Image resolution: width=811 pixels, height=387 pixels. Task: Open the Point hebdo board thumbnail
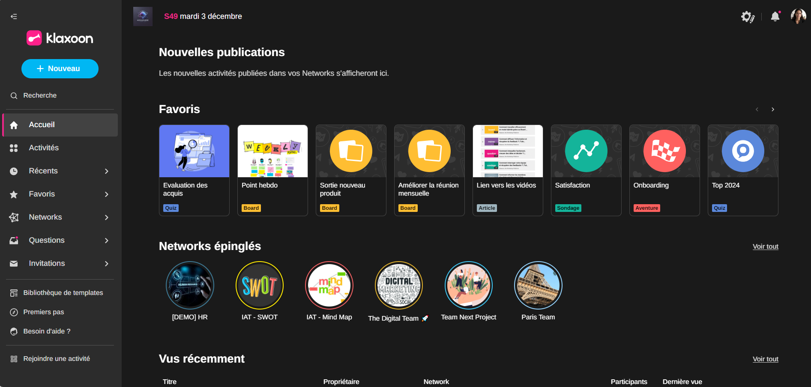click(x=272, y=151)
